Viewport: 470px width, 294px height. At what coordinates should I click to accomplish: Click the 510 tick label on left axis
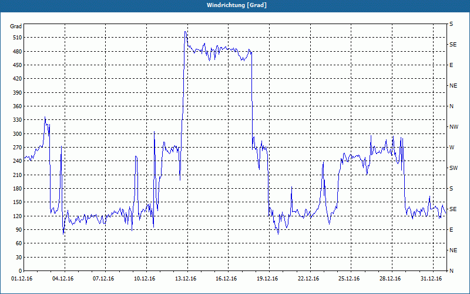[x=18, y=38]
